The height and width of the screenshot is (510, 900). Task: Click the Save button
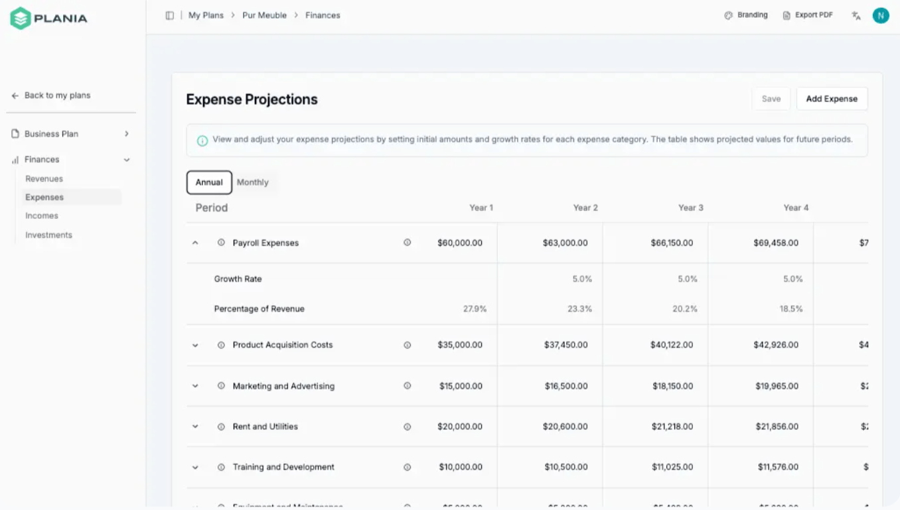pyautogui.click(x=771, y=99)
